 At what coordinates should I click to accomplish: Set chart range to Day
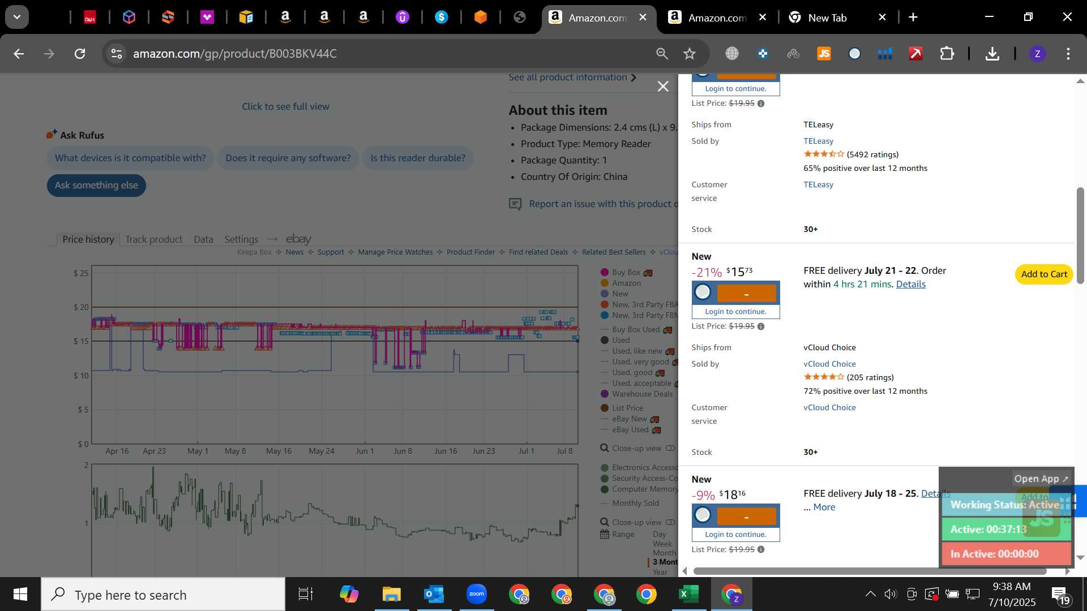pos(659,535)
